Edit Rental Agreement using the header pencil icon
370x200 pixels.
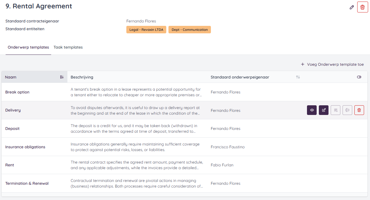(x=352, y=7)
